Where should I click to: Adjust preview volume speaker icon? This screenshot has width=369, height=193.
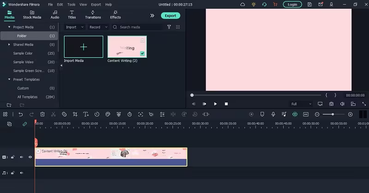click(x=342, y=104)
